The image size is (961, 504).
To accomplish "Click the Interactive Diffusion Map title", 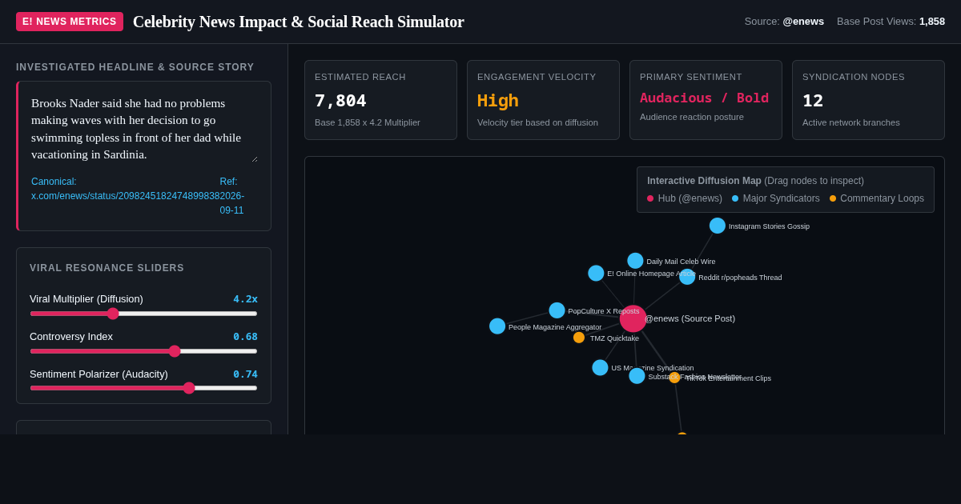I will 704,181.
